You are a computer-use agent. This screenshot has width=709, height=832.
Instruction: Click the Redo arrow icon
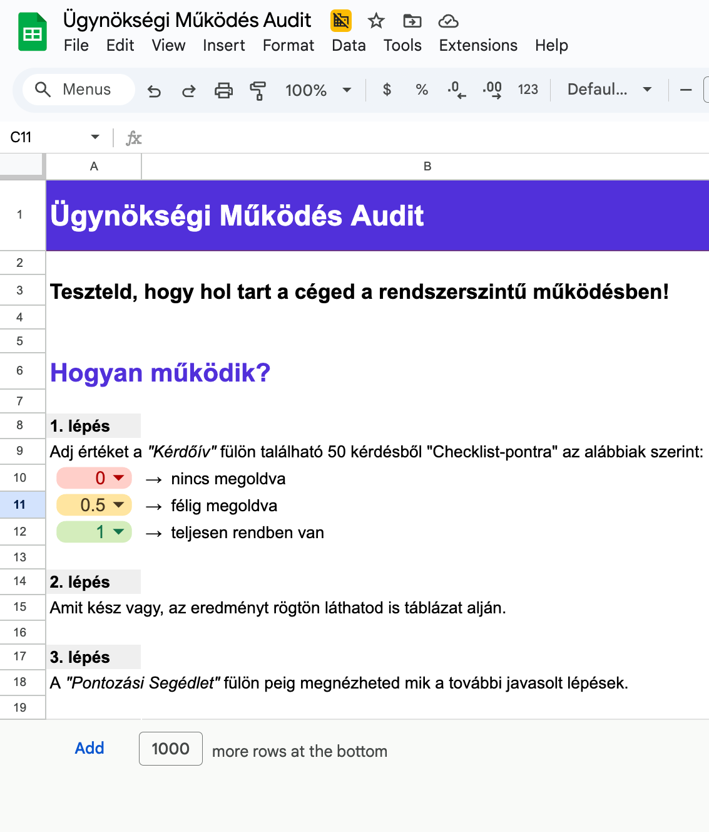click(188, 91)
